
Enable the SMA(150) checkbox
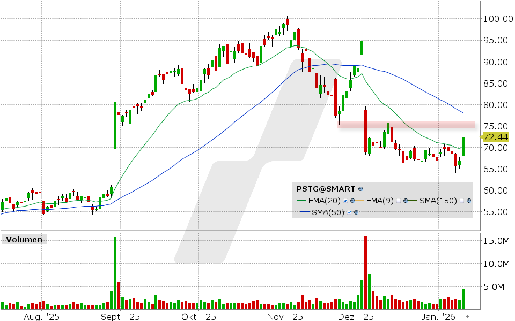point(462,201)
